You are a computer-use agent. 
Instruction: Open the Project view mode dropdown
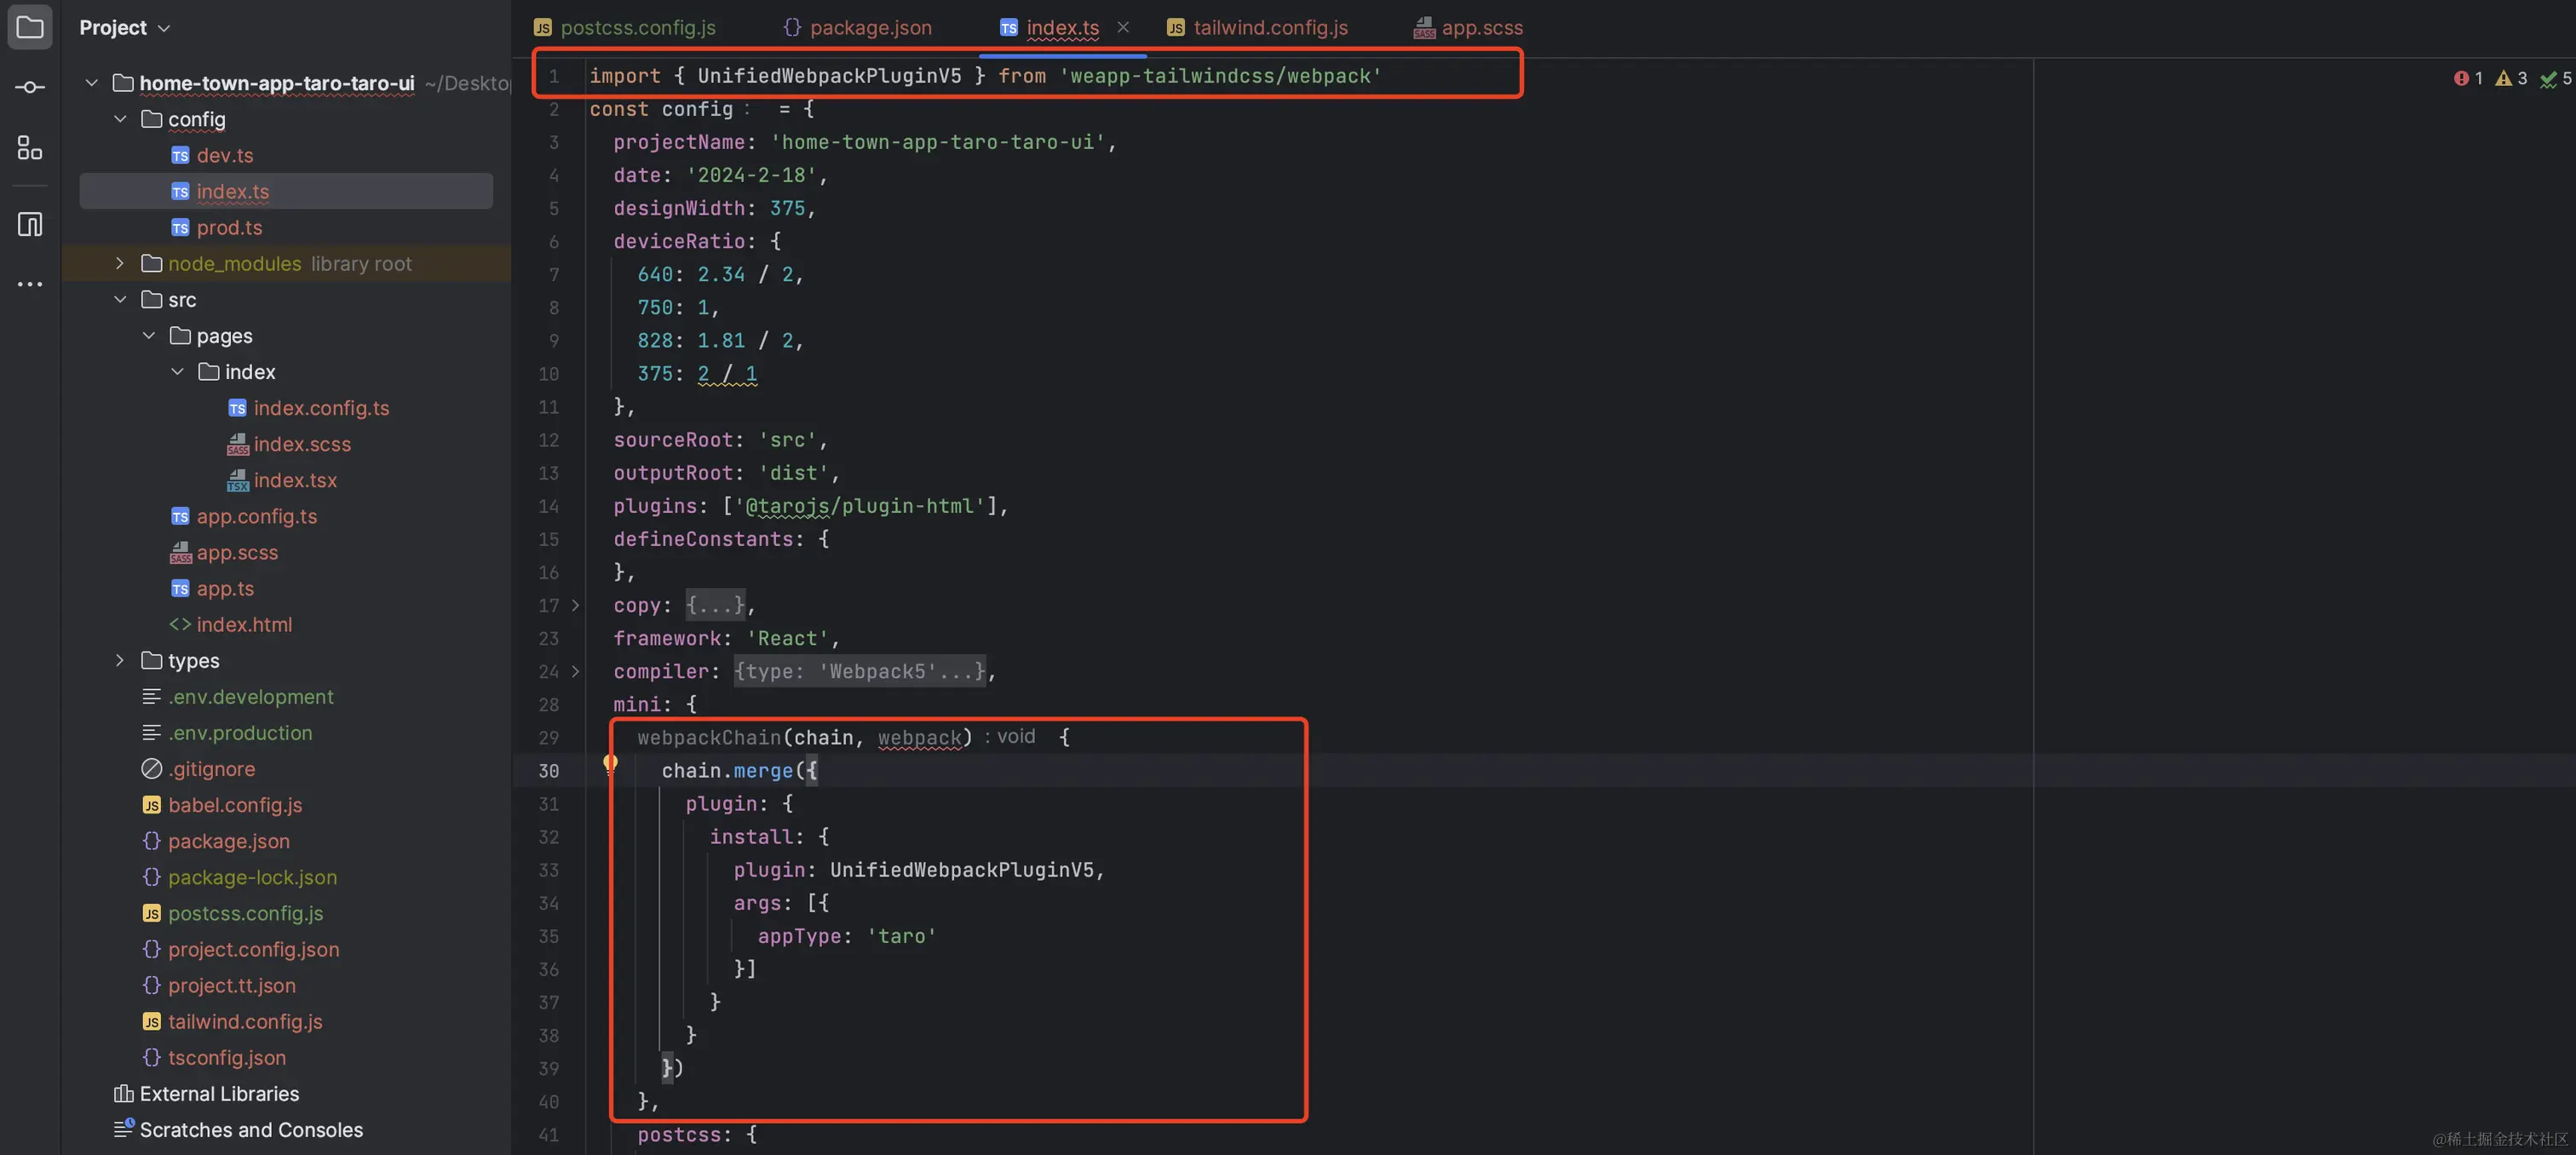[165, 27]
